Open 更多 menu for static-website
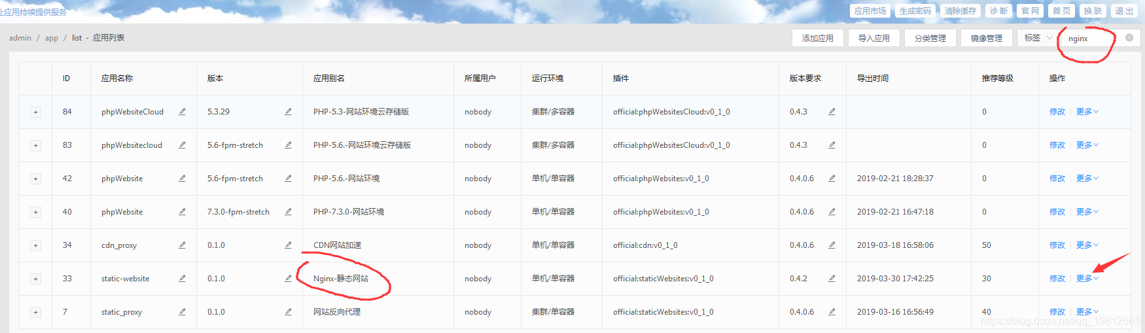The image size is (1145, 333). 1087,279
